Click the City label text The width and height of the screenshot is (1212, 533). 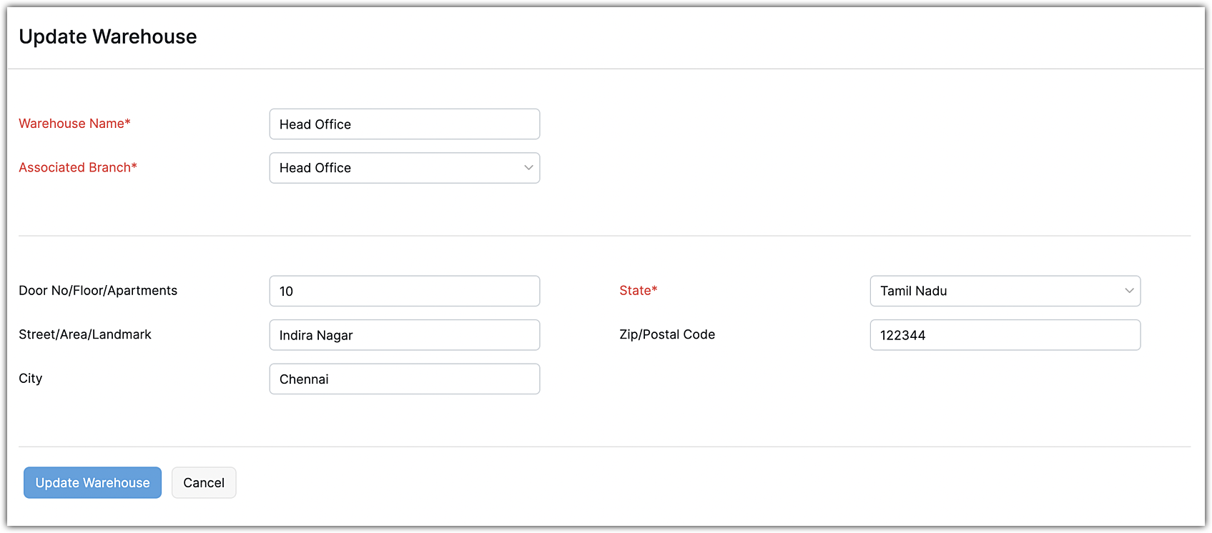click(31, 379)
